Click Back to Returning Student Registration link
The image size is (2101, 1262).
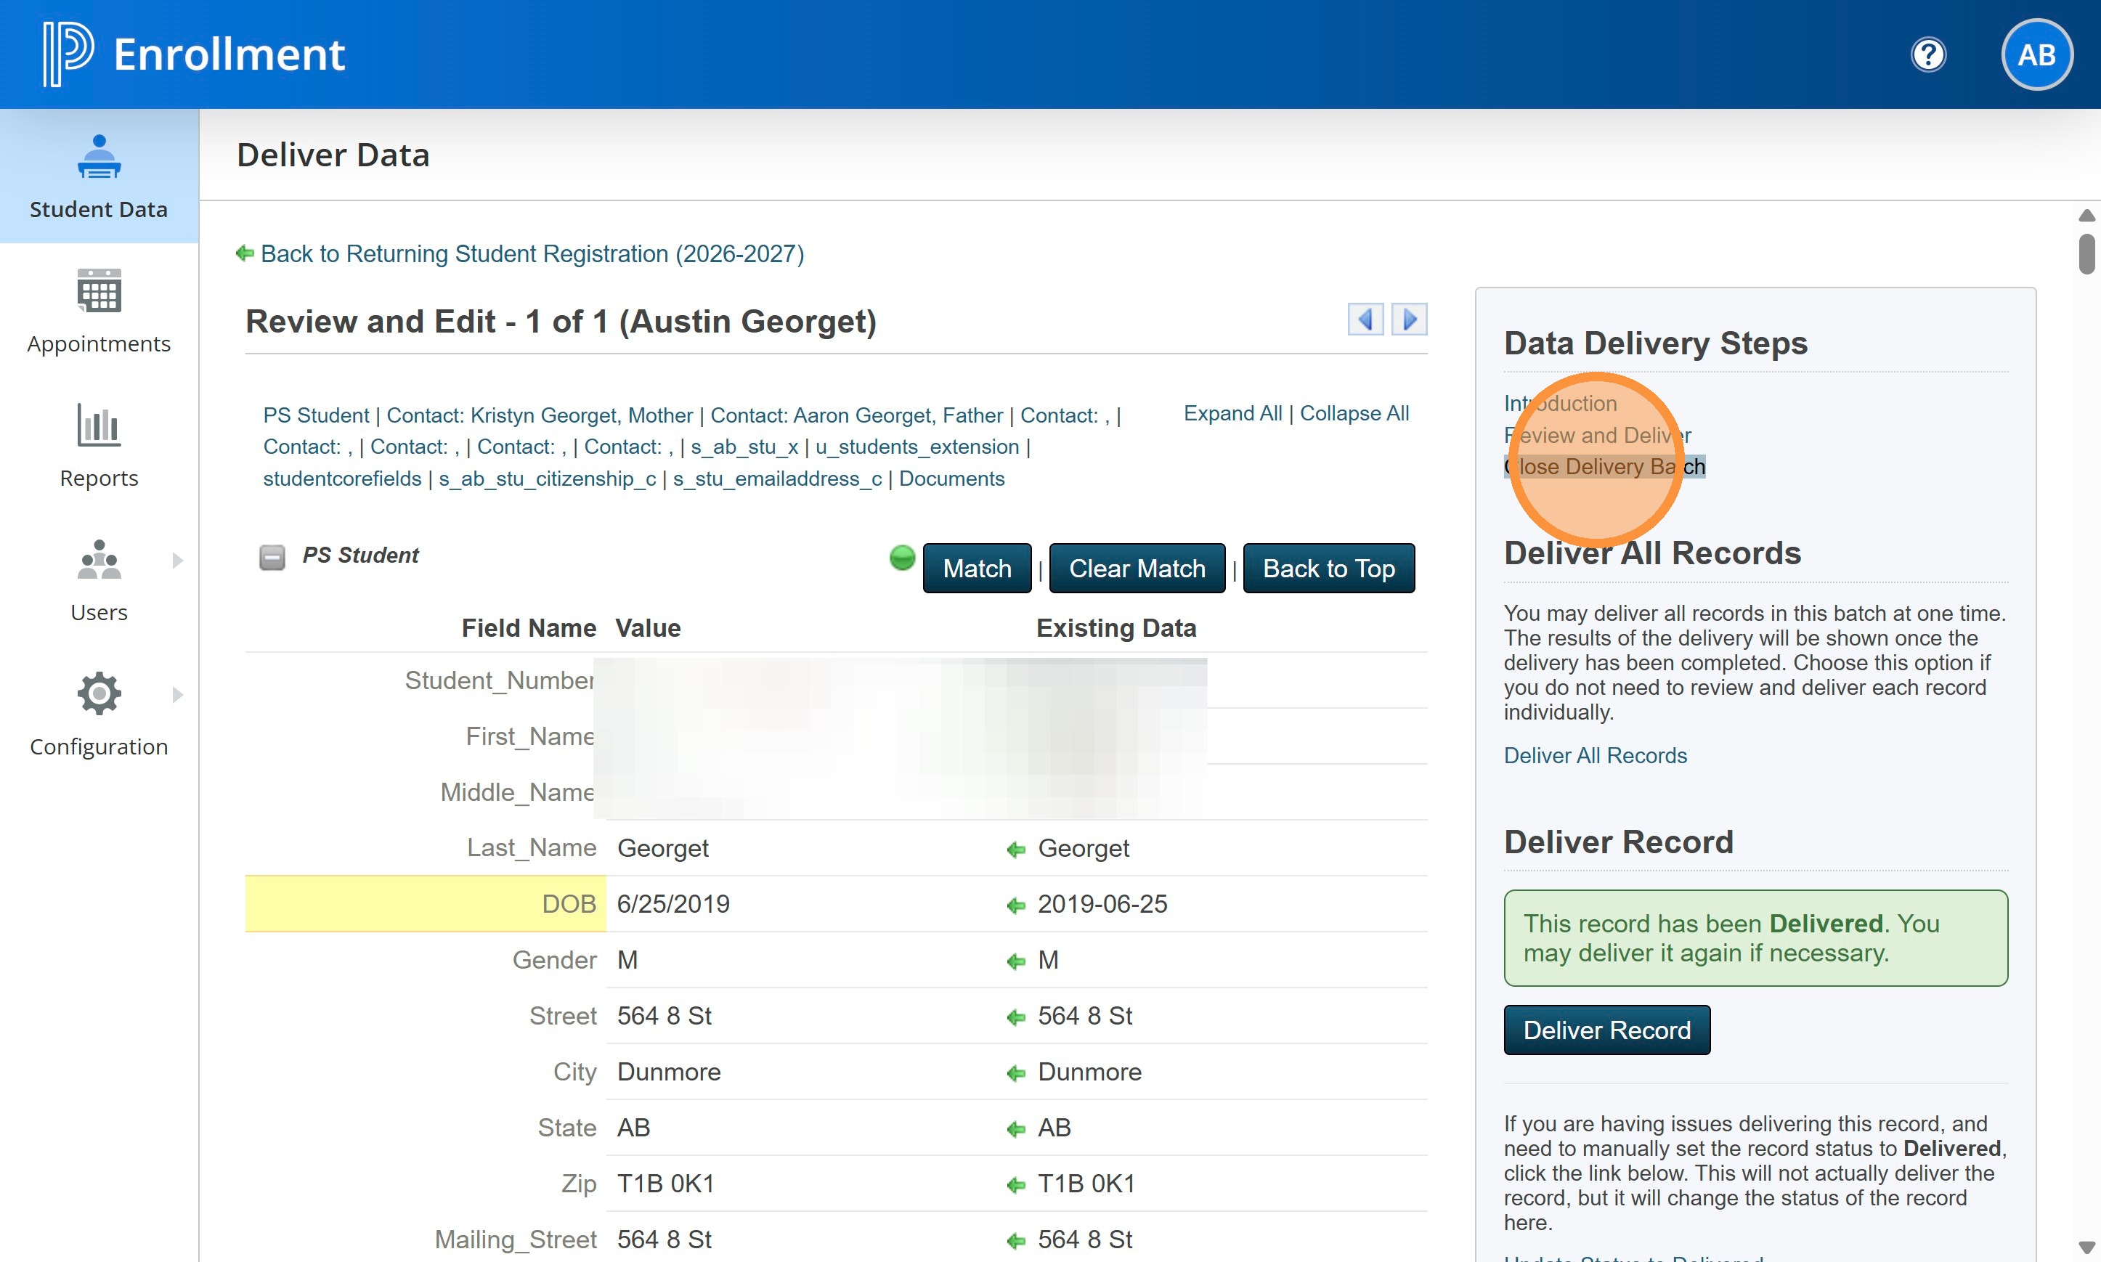532,253
